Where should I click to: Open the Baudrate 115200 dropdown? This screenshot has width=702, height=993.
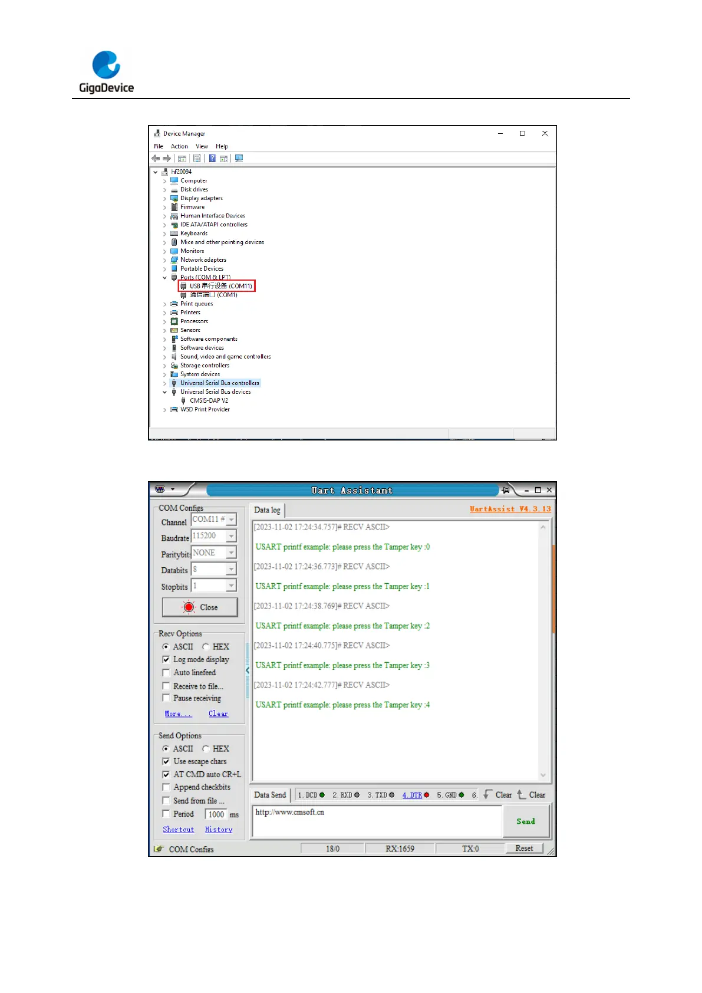click(232, 536)
